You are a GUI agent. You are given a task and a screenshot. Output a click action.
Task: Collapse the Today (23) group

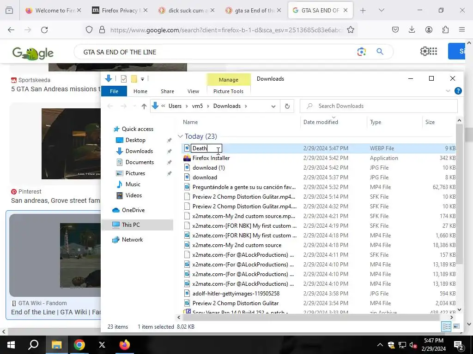[x=180, y=136]
